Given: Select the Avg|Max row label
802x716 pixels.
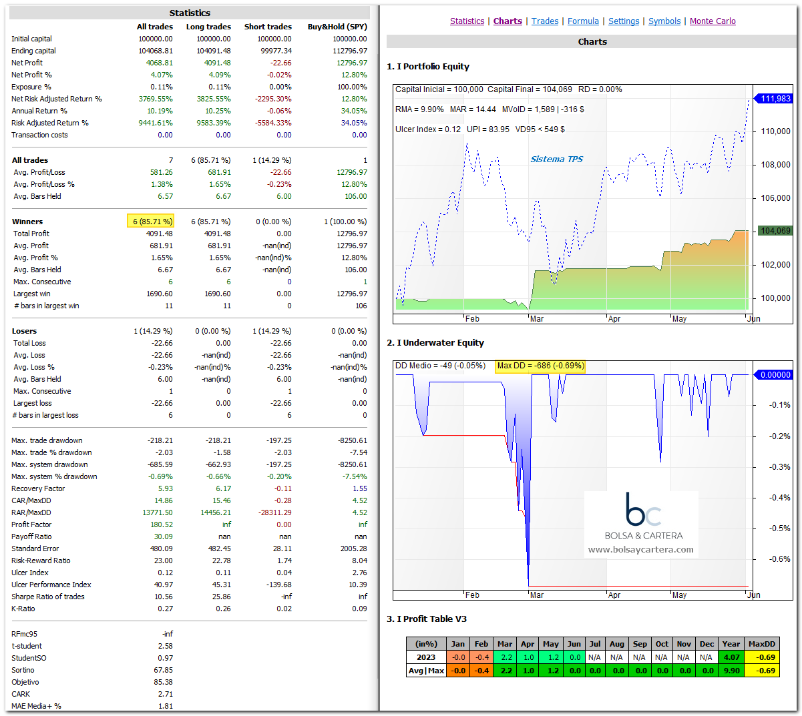Looking at the screenshot, I should tap(426, 671).
